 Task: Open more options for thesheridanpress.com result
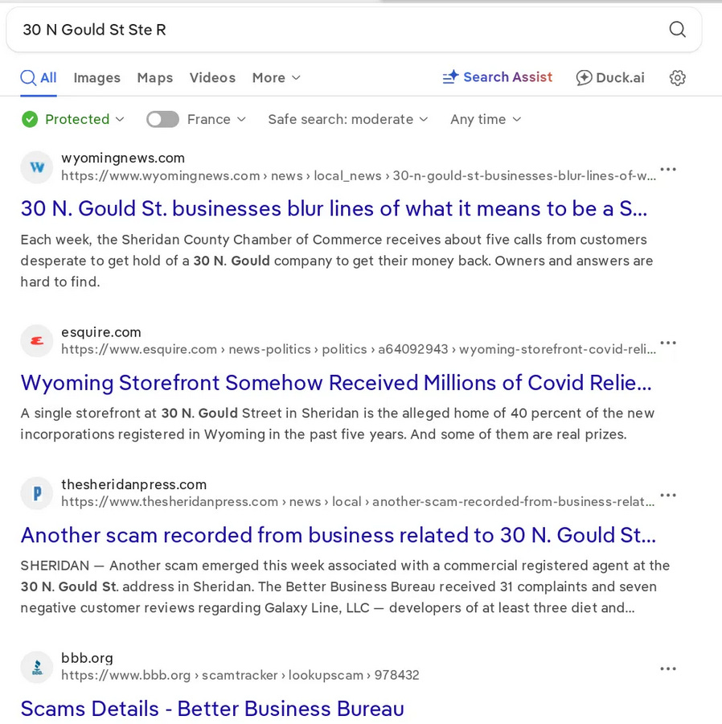coord(668,496)
